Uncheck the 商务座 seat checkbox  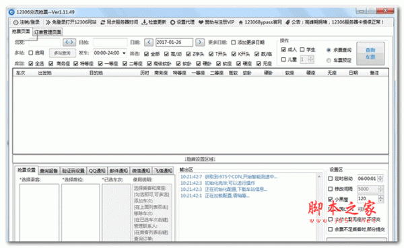[51, 64]
